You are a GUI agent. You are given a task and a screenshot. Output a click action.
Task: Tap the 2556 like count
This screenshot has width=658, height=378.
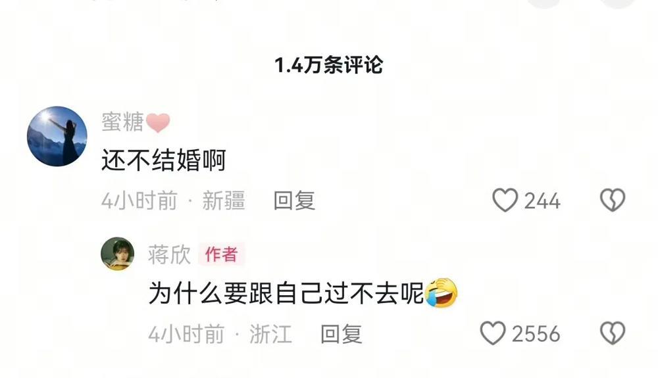click(536, 334)
